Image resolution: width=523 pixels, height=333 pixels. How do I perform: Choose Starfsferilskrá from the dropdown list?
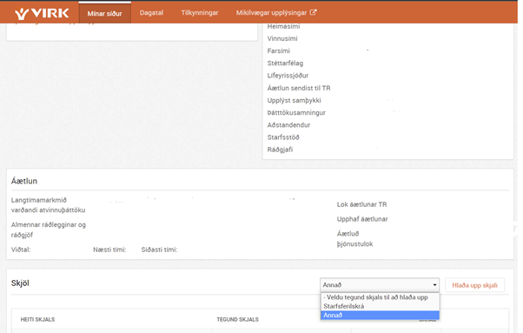point(380,306)
